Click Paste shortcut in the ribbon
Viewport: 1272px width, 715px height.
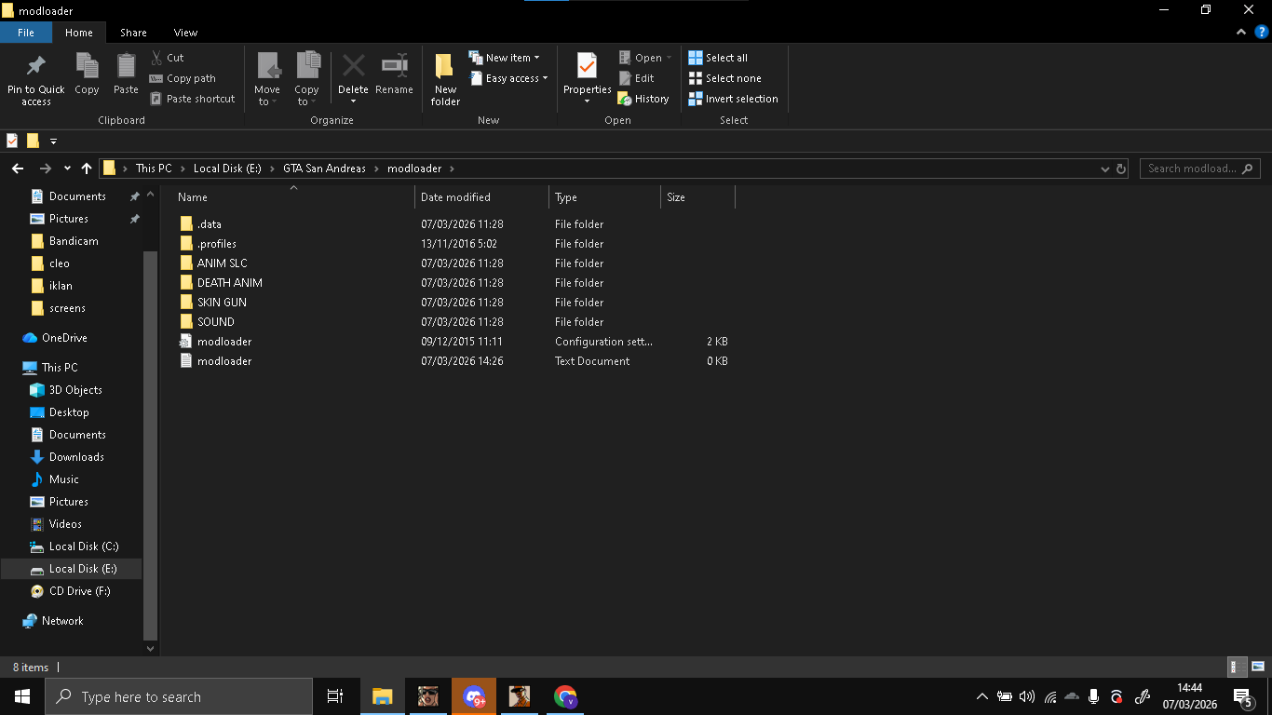click(x=193, y=99)
